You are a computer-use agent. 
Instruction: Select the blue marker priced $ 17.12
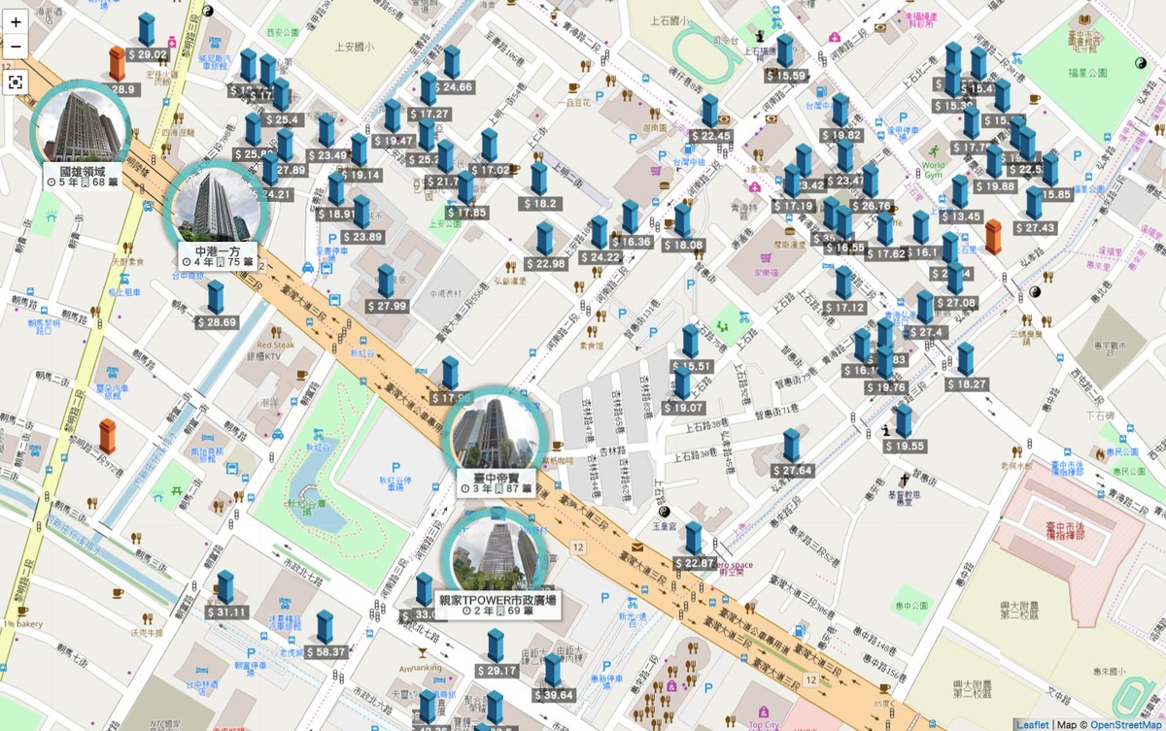[842, 282]
